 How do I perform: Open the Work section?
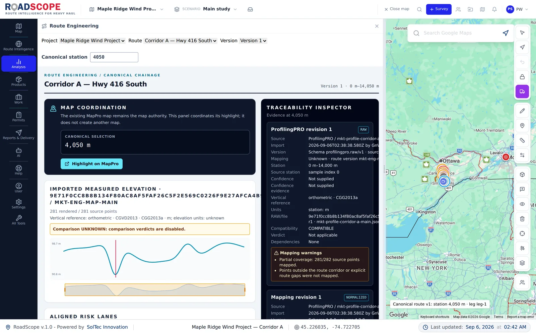18,99
